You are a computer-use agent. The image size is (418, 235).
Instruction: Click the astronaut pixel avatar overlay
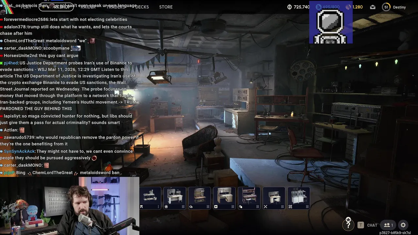[331, 22]
